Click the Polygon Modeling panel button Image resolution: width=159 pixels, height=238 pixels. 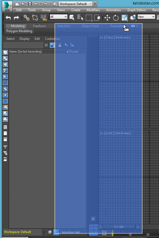click(19, 31)
